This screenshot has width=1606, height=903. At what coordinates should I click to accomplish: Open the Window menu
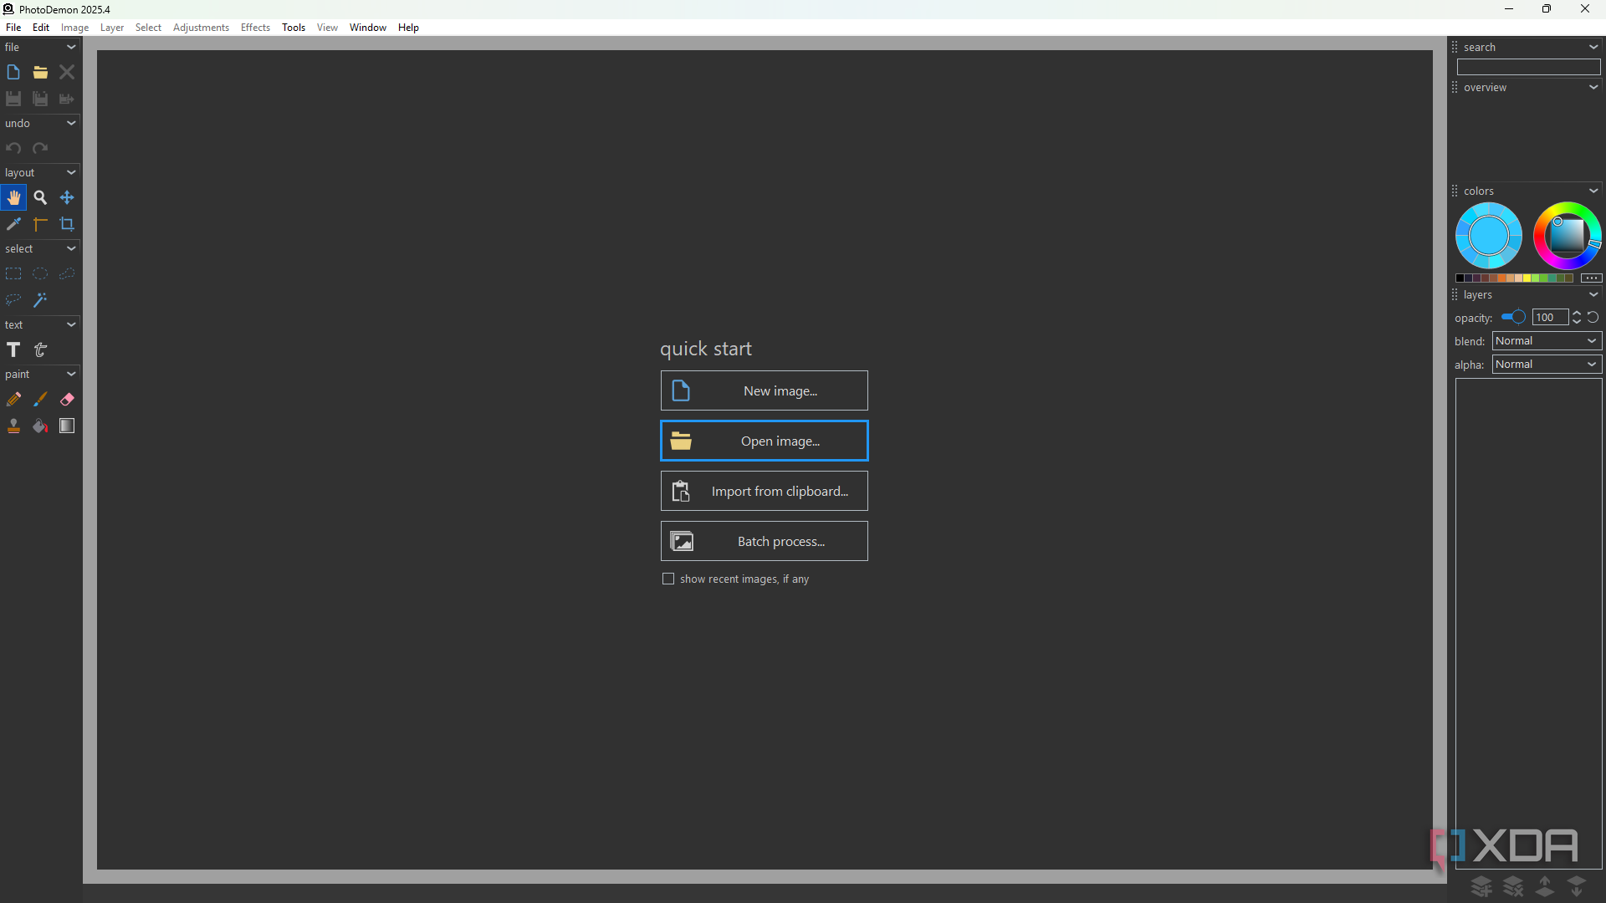pyautogui.click(x=367, y=28)
